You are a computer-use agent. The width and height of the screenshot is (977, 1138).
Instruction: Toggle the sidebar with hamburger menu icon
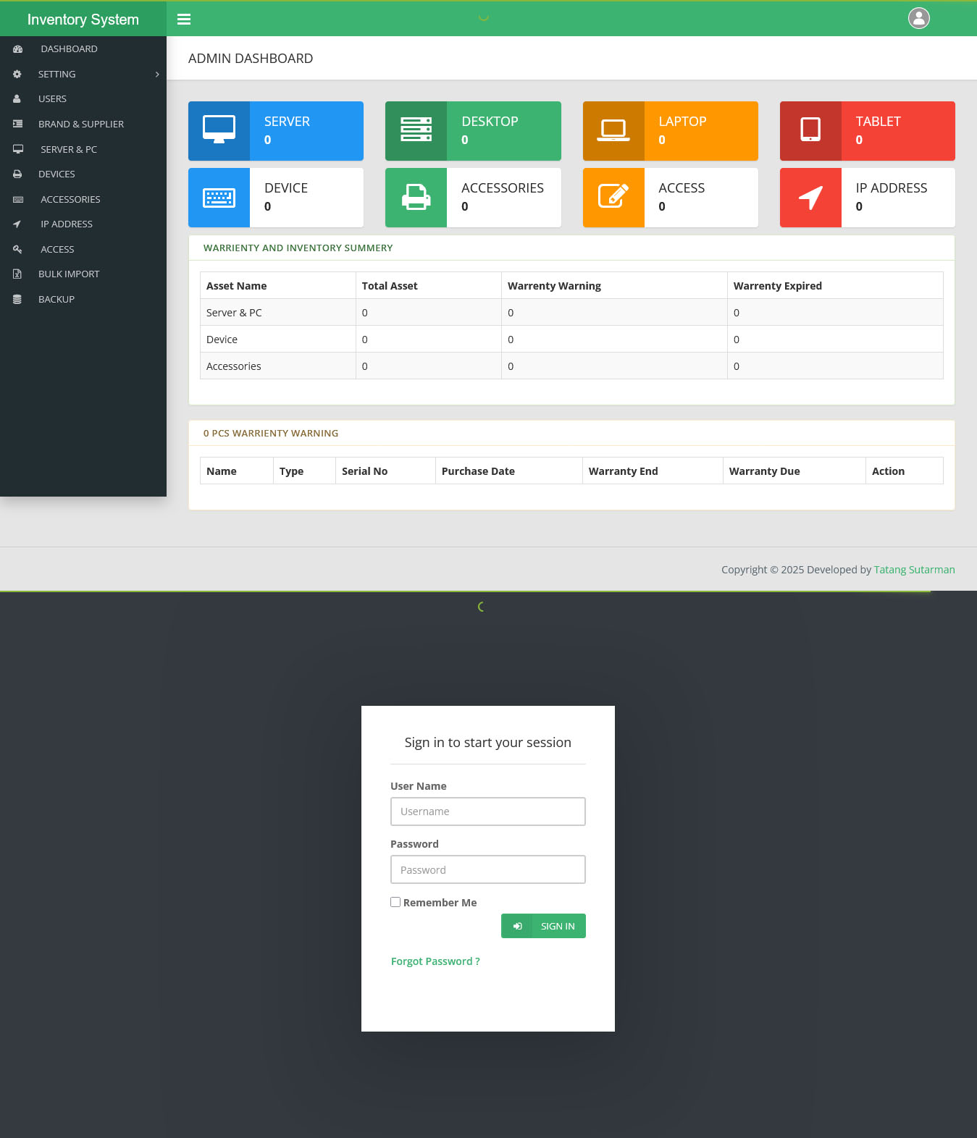(184, 20)
